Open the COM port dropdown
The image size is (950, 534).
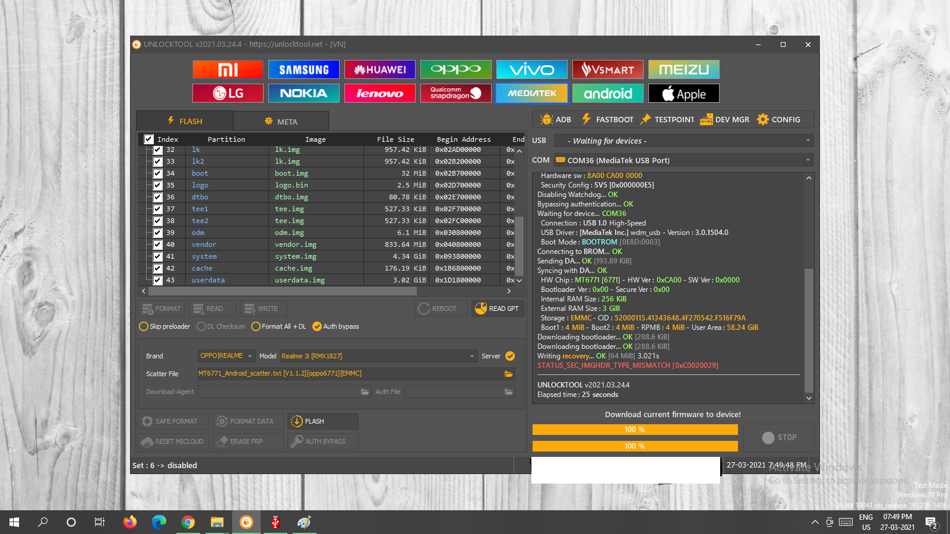pos(683,160)
